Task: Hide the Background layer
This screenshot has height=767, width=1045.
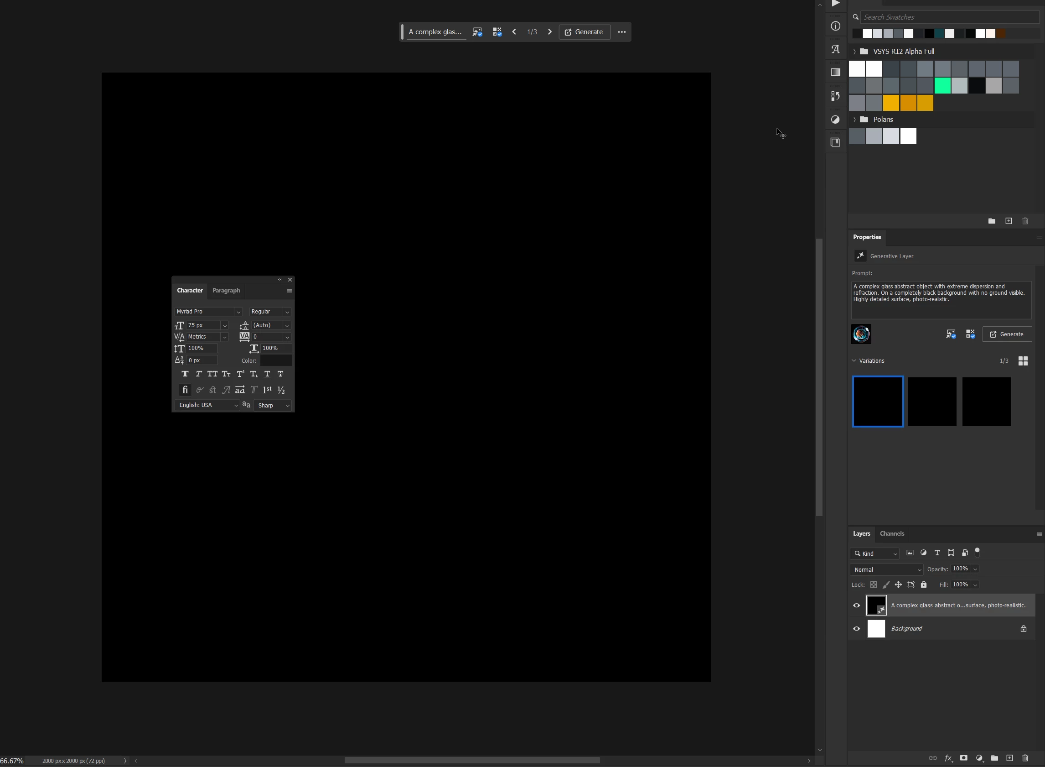Action: 857,629
